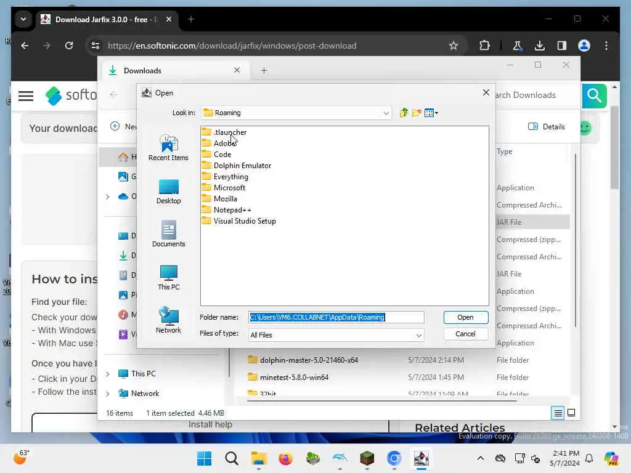The height and width of the screenshot is (473, 631).
Task: Toggle Chrome side panel
Action: (562, 46)
